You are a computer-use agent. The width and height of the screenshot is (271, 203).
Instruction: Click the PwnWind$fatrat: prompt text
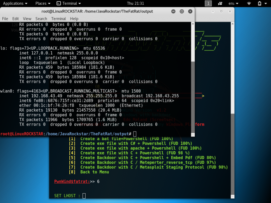pos(72,182)
